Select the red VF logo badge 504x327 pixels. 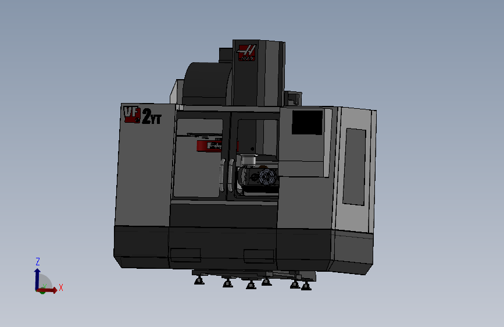(x=132, y=115)
